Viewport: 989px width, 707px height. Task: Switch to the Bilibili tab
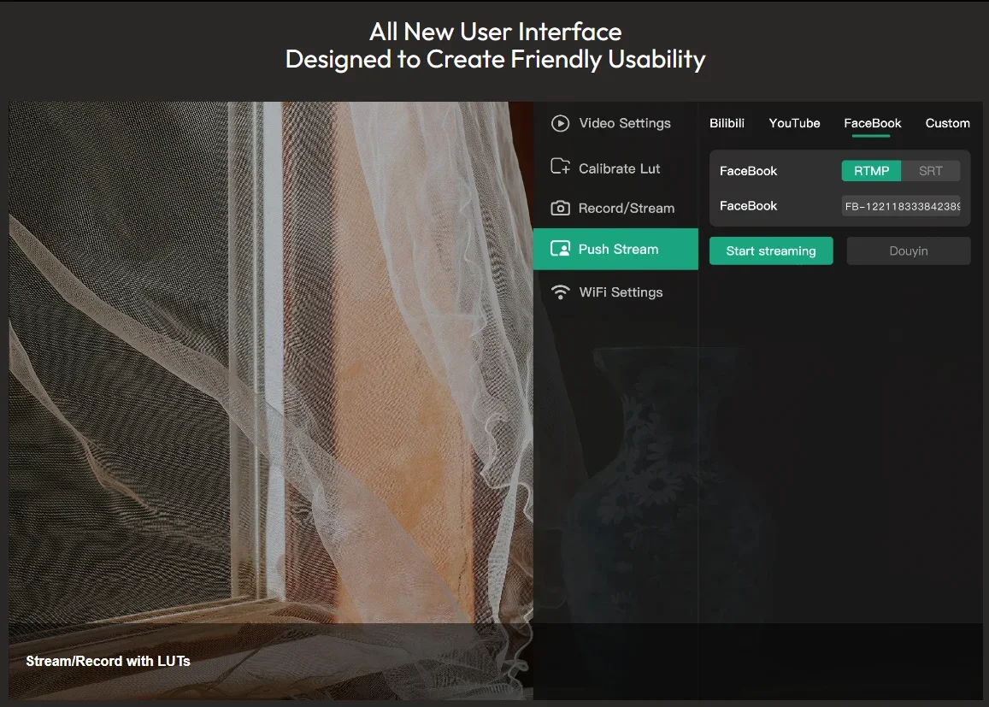click(727, 123)
